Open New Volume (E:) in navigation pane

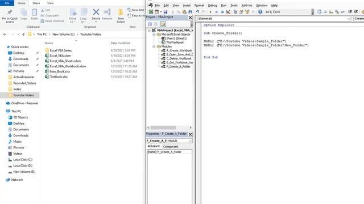(24, 172)
